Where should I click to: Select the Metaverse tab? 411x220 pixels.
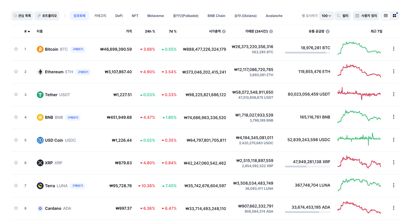click(156, 16)
